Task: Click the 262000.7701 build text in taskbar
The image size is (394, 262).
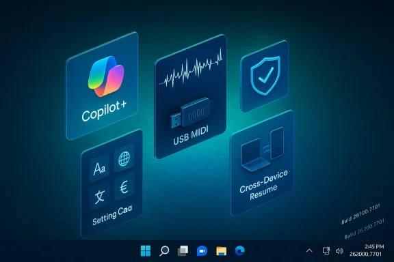Action: point(365,254)
